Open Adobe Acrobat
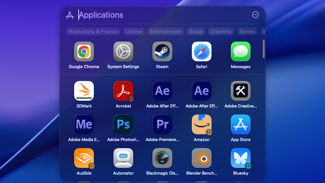The width and height of the screenshot is (325, 183). (x=123, y=91)
